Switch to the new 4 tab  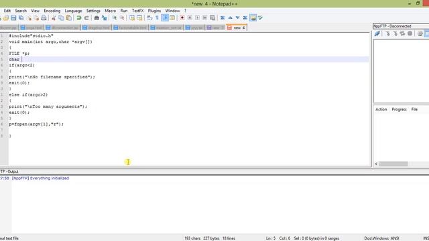[x=237, y=27]
